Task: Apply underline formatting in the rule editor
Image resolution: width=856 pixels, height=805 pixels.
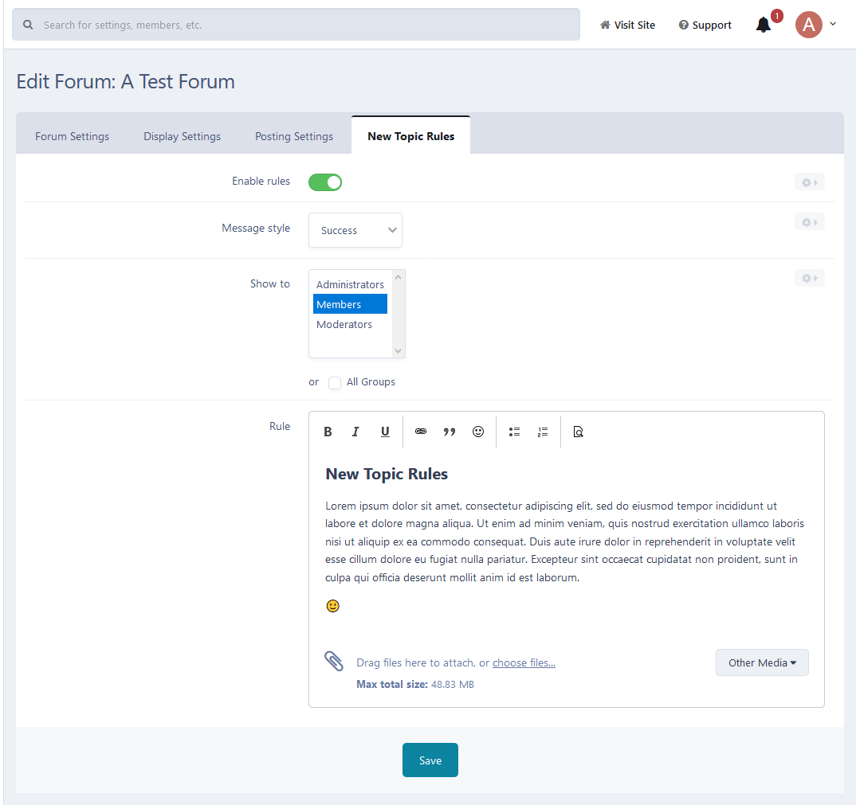Action: coord(385,431)
